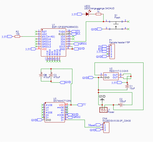Select the VCC pin label on U1
The image size is (153, 142).
44,49
